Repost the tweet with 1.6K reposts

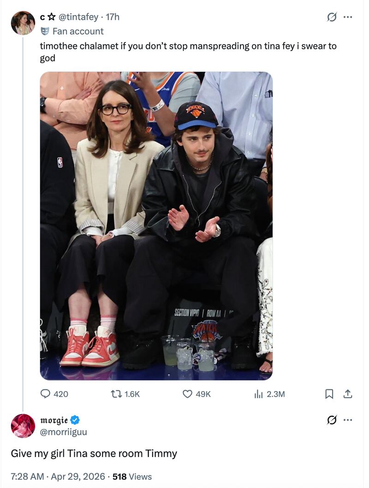pos(115,394)
